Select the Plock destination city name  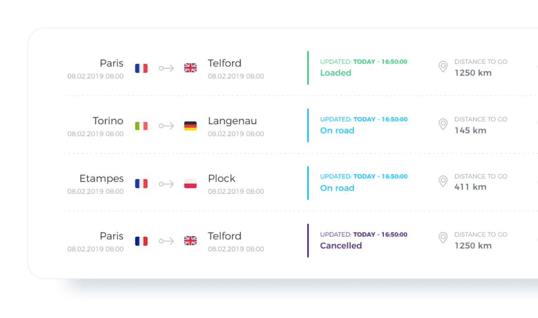(221, 179)
